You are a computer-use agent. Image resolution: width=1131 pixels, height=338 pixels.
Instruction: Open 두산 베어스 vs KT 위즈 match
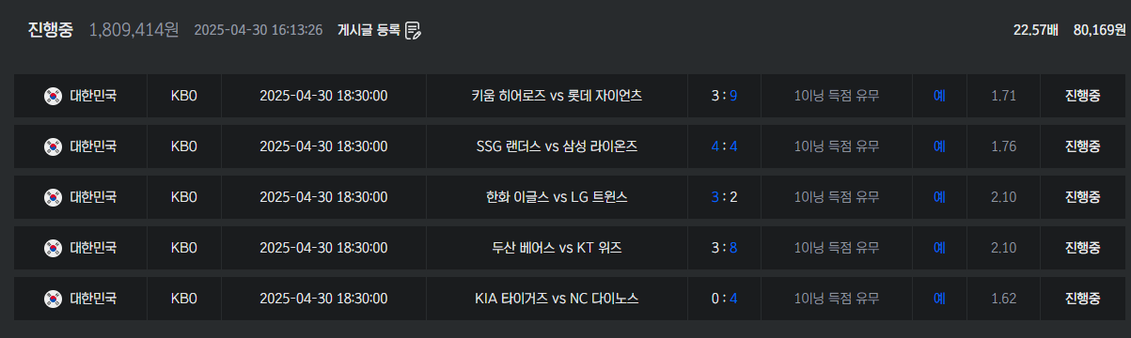coord(558,248)
